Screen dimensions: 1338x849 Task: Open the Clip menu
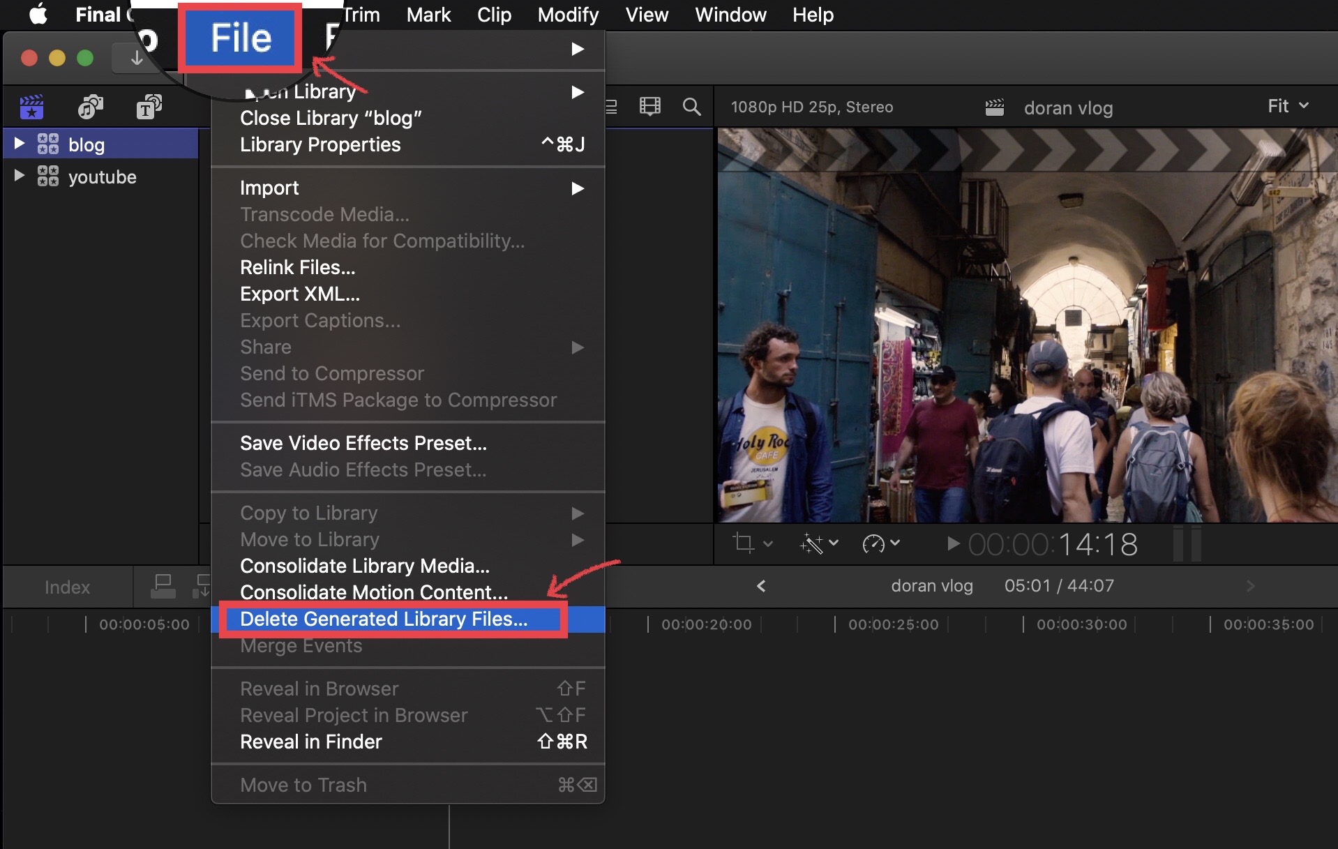[x=494, y=15]
